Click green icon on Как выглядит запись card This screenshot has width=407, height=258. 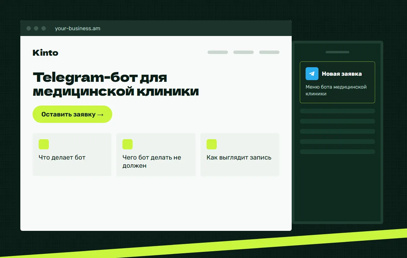[x=212, y=144]
